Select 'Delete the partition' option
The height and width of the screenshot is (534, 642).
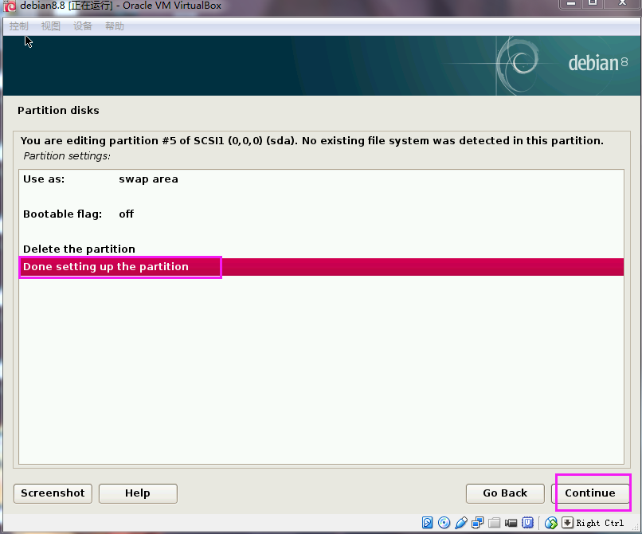[x=79, y=249]
